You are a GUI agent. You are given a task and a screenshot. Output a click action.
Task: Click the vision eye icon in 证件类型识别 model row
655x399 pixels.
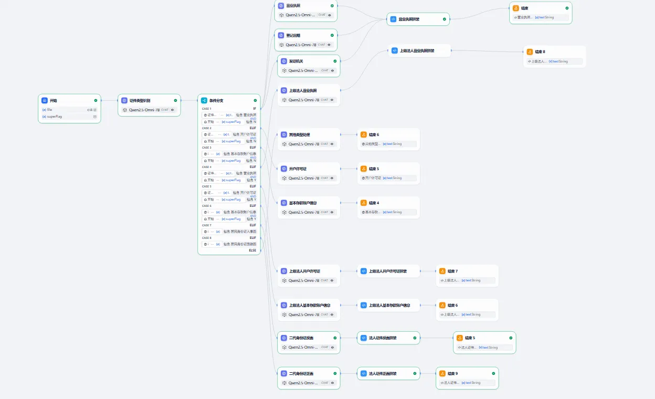click(173, 110)
